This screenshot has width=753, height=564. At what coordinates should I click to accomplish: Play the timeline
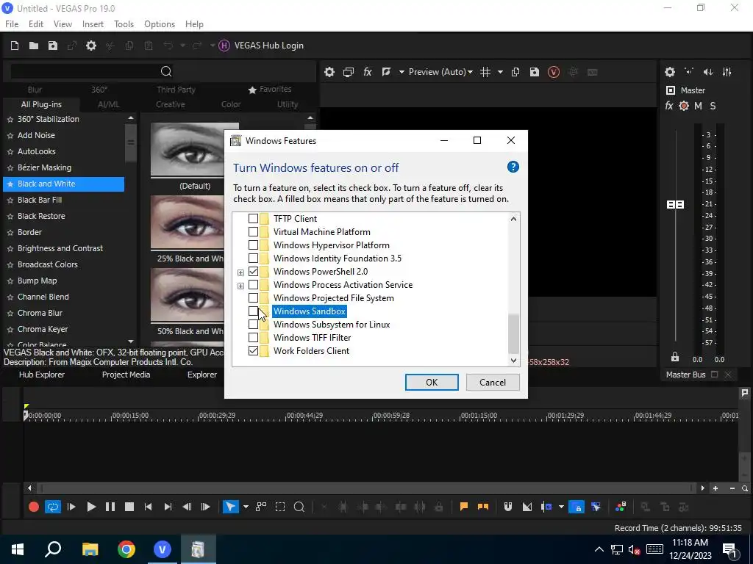click(x=90, y=507)
